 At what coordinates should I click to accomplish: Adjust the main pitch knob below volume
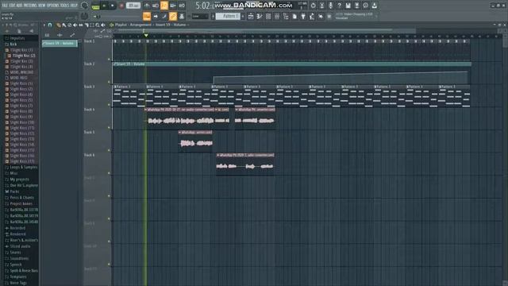tap(84, 16)
